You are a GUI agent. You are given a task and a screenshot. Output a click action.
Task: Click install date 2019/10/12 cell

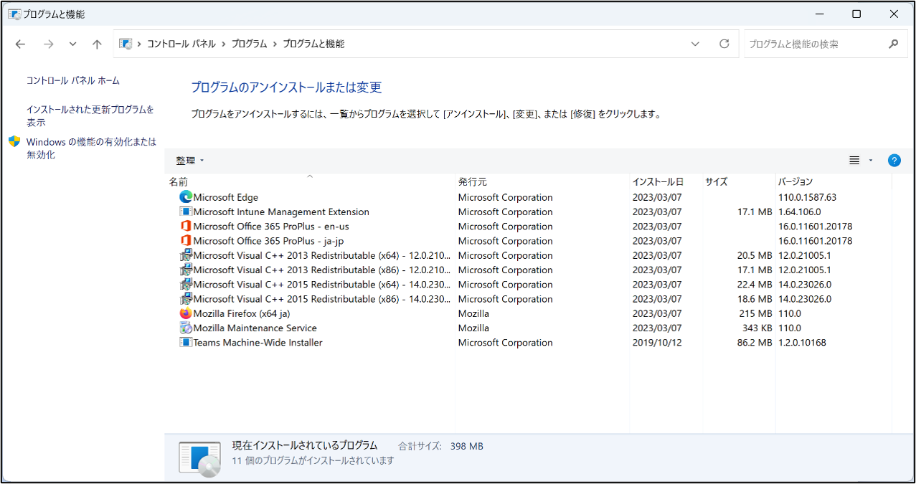[657, 343]
